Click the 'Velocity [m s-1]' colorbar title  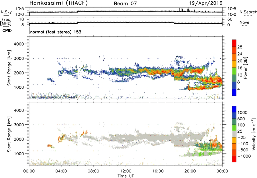254,134
